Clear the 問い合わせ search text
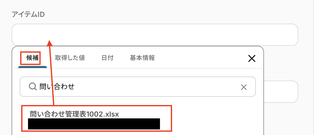 243,87
